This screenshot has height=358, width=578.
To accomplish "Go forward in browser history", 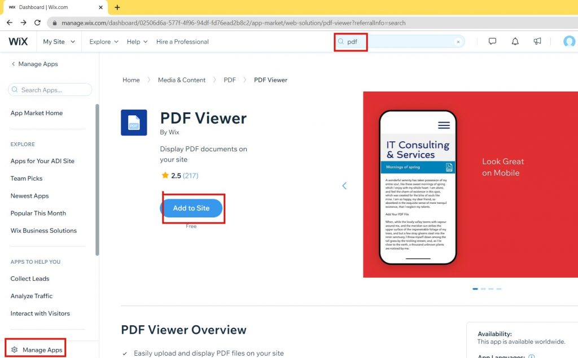I will (23, 23).
